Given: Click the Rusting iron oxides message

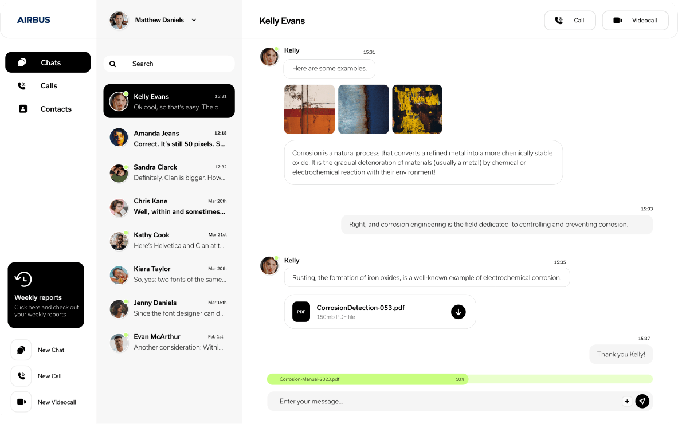Looking at the screenshot, I should click(427, 277).
